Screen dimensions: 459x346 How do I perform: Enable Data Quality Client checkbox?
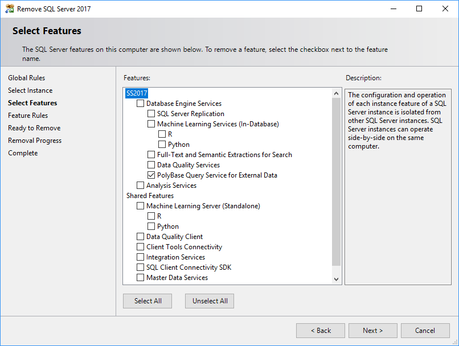point(141,237)
